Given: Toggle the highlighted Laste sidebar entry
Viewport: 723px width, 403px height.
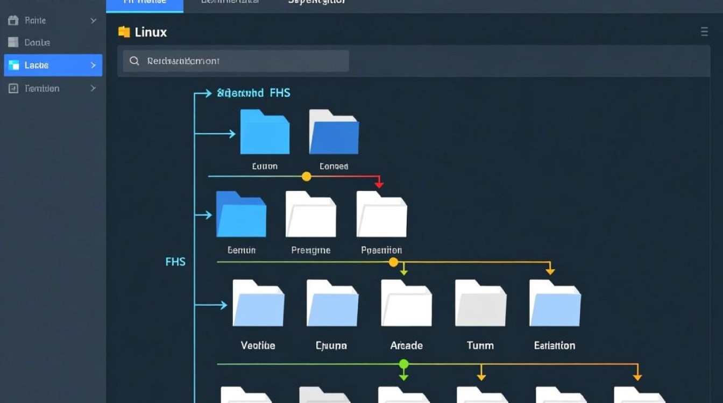Looking at the screenshot, I should coord(52,65).
